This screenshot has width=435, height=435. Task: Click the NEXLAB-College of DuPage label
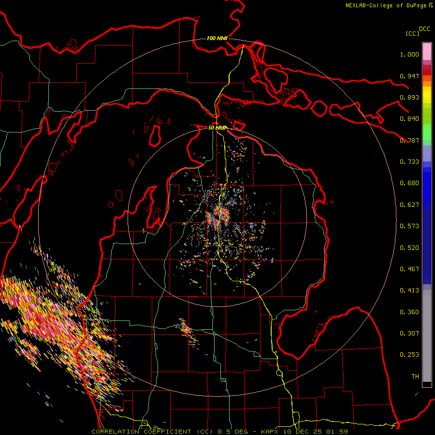[389, 5]
